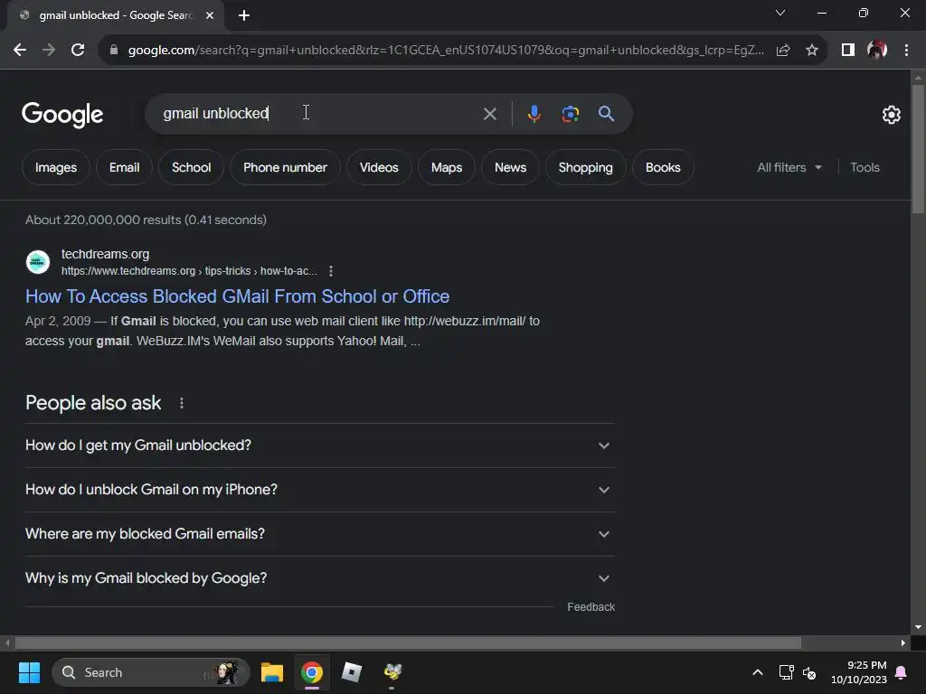
Task: Filter results by Images
Action: click(x=56, y=167)
